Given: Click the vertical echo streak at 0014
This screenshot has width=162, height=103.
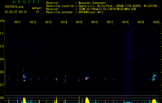Looking at the screenshot, I should pyautogui.click(x=65, y=78).
